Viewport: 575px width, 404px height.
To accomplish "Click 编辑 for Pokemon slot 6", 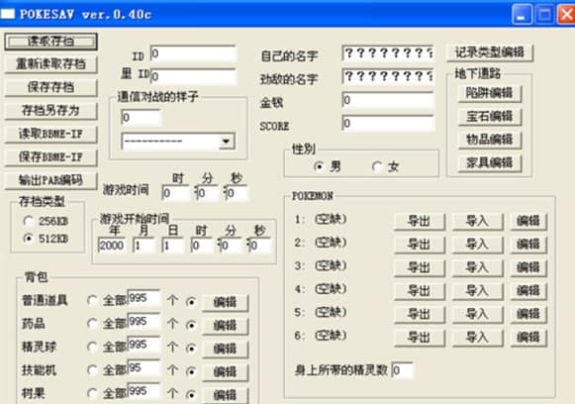I will 528,338.
